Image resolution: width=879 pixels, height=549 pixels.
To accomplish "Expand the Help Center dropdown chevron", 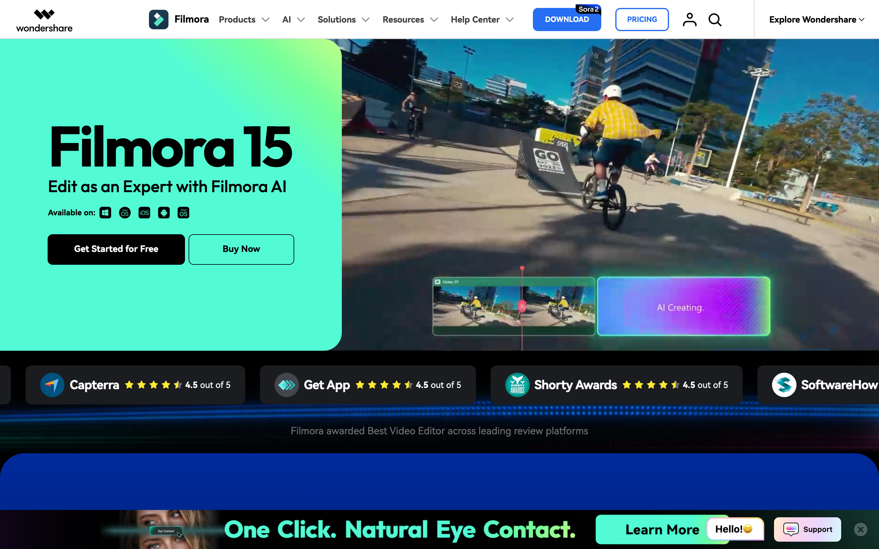I will (510, 20).
